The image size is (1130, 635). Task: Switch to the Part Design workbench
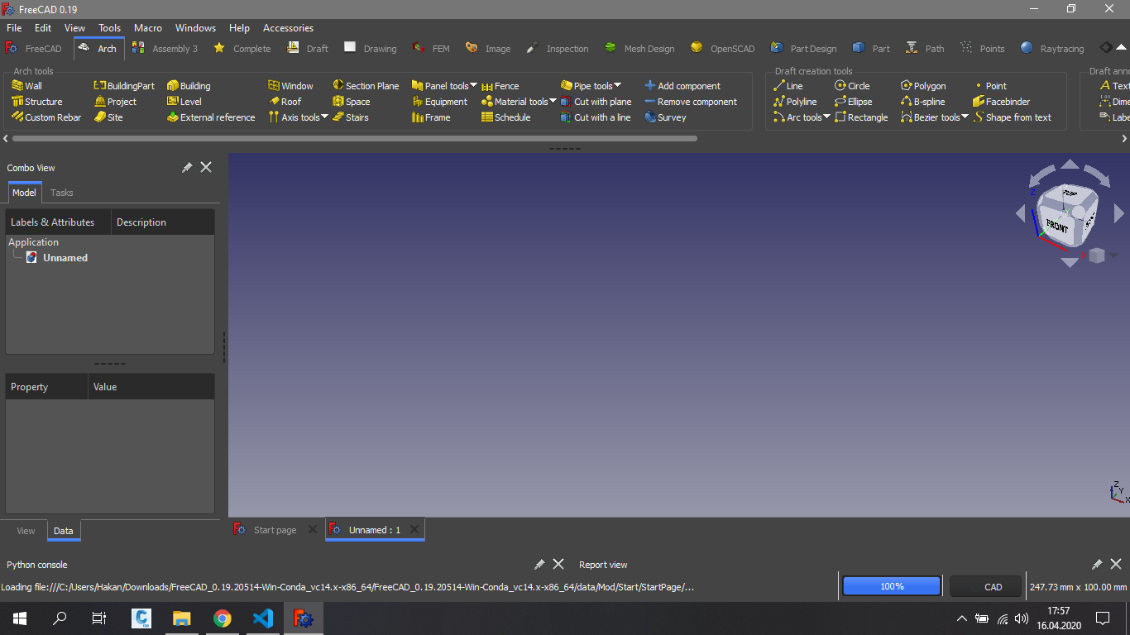803,49
